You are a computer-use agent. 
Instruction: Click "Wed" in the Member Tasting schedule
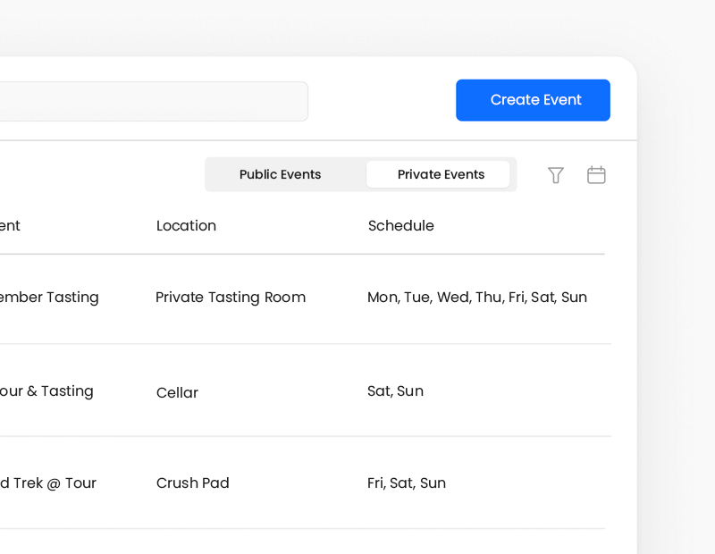click(x=452, y=298)
